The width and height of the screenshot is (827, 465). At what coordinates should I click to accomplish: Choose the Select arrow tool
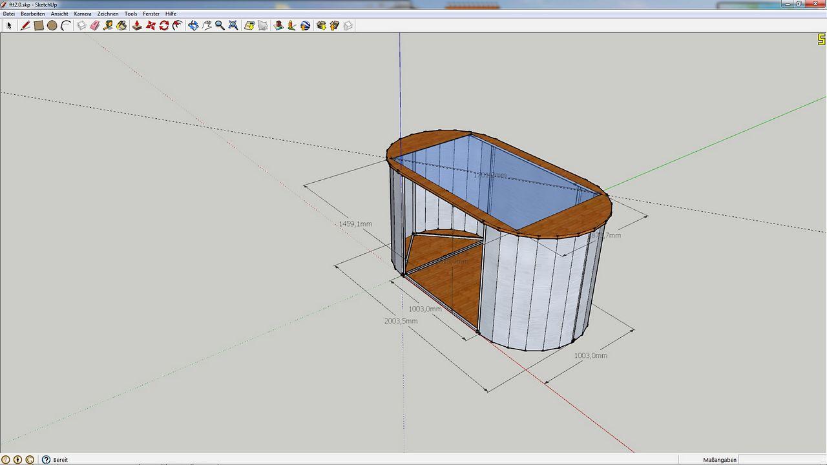tap(9, 26)
